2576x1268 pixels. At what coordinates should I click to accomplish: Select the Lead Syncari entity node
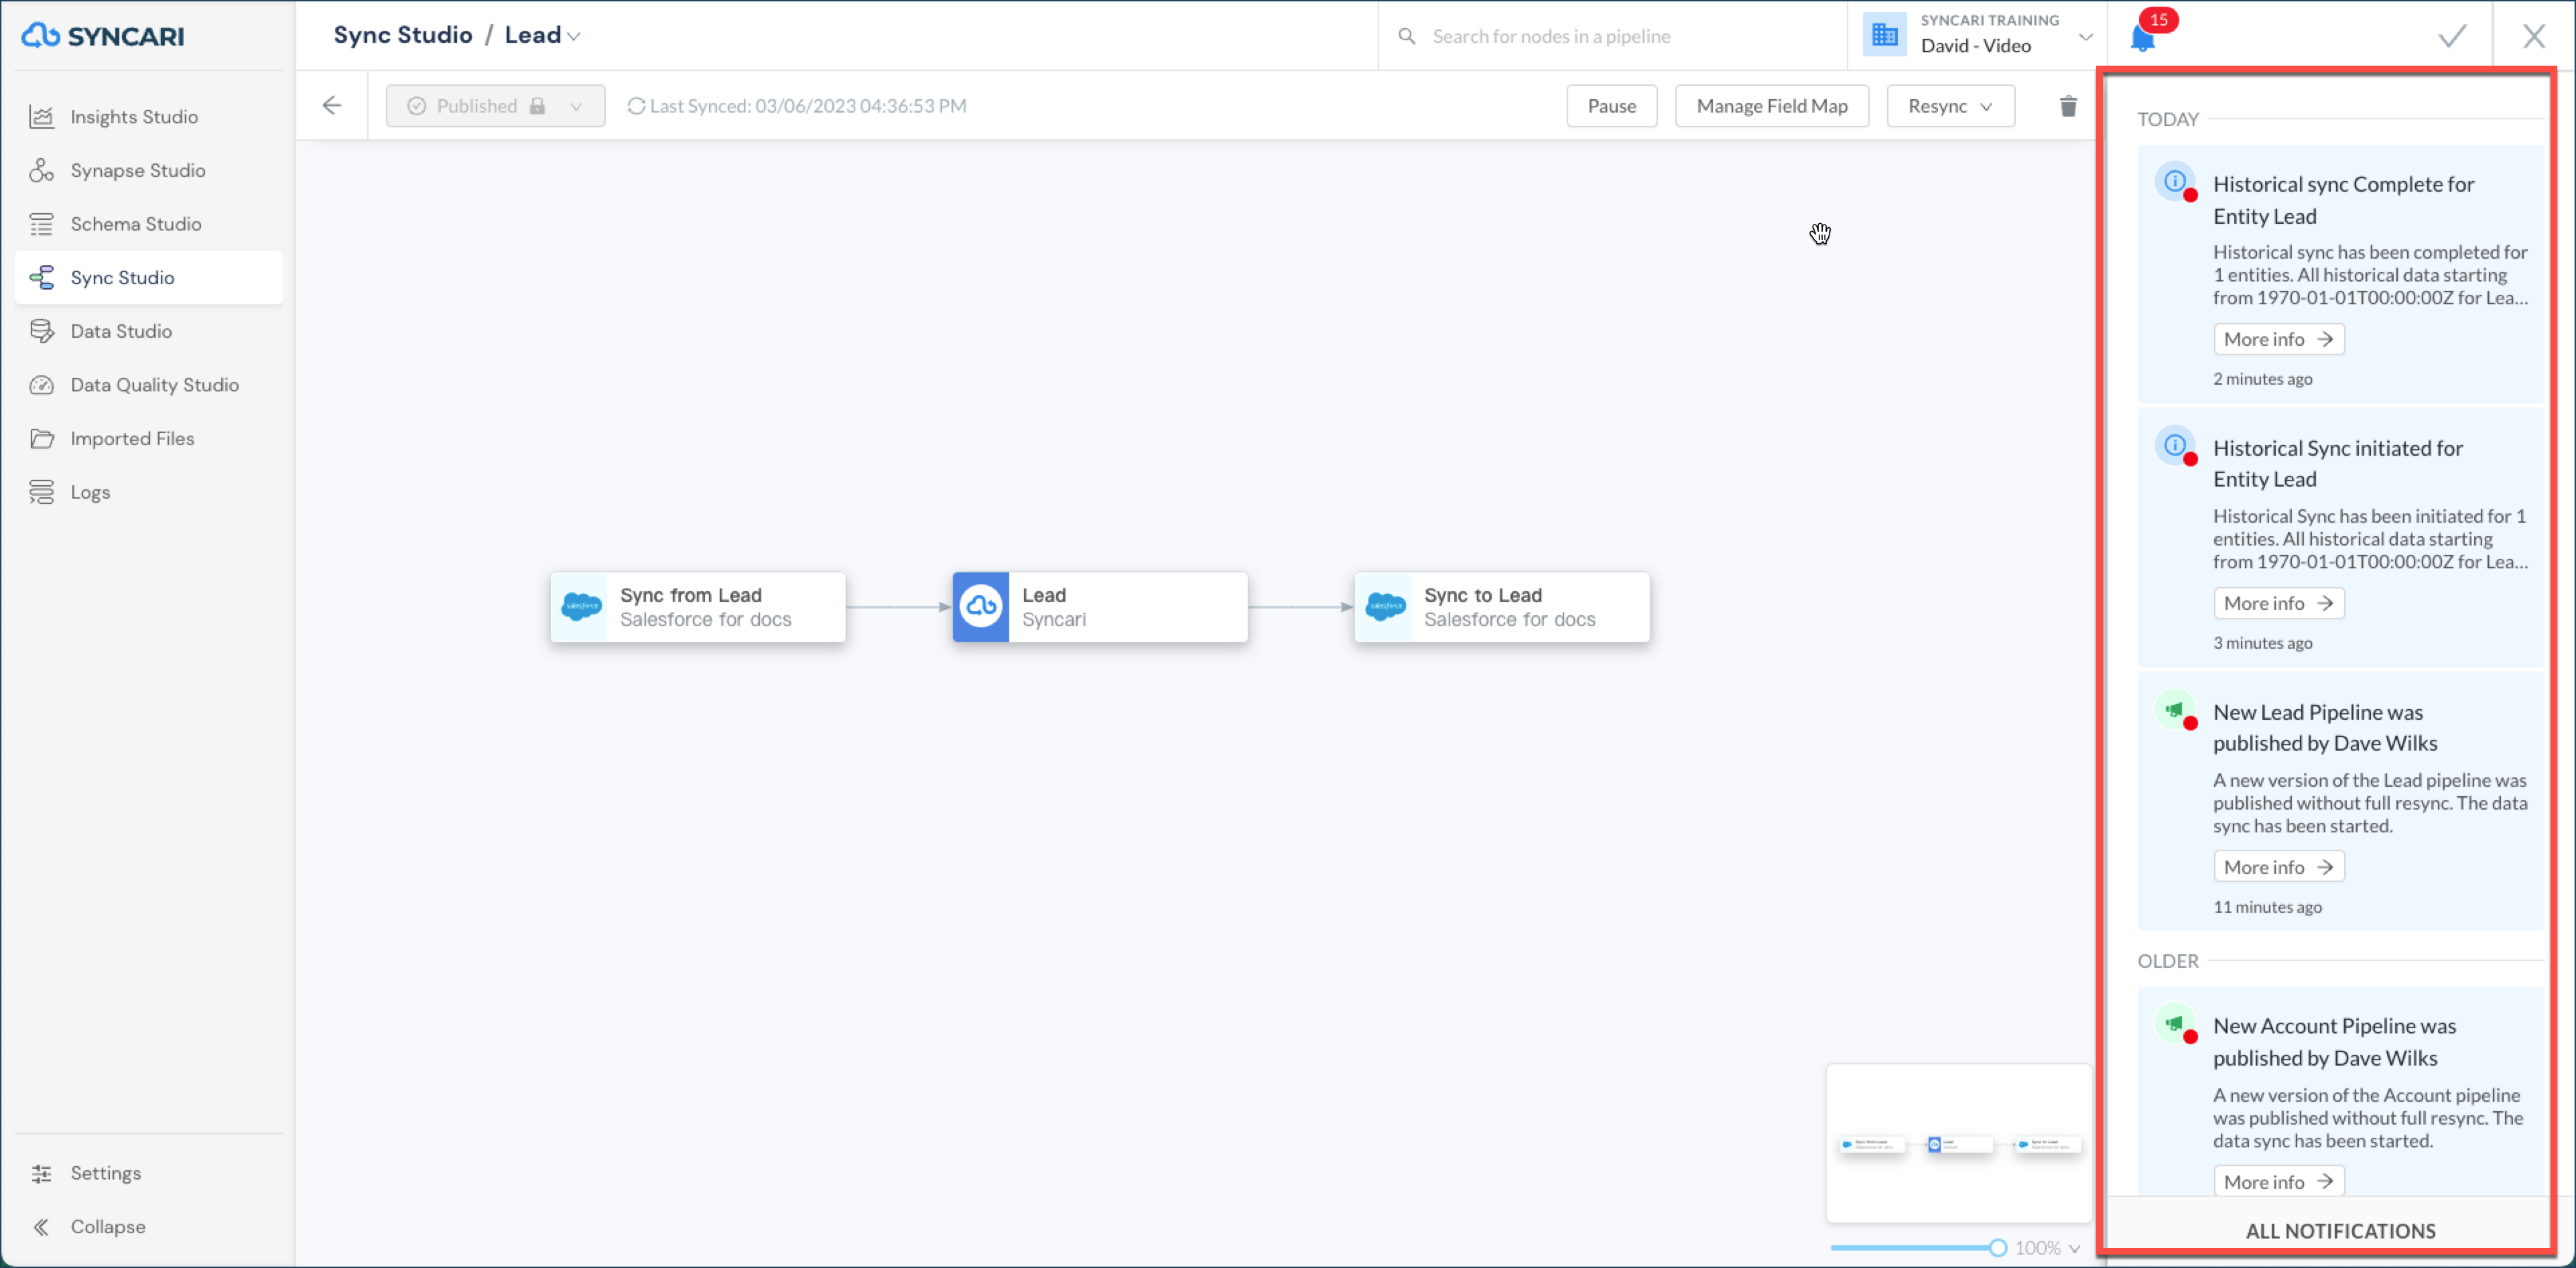(1099, 607)
